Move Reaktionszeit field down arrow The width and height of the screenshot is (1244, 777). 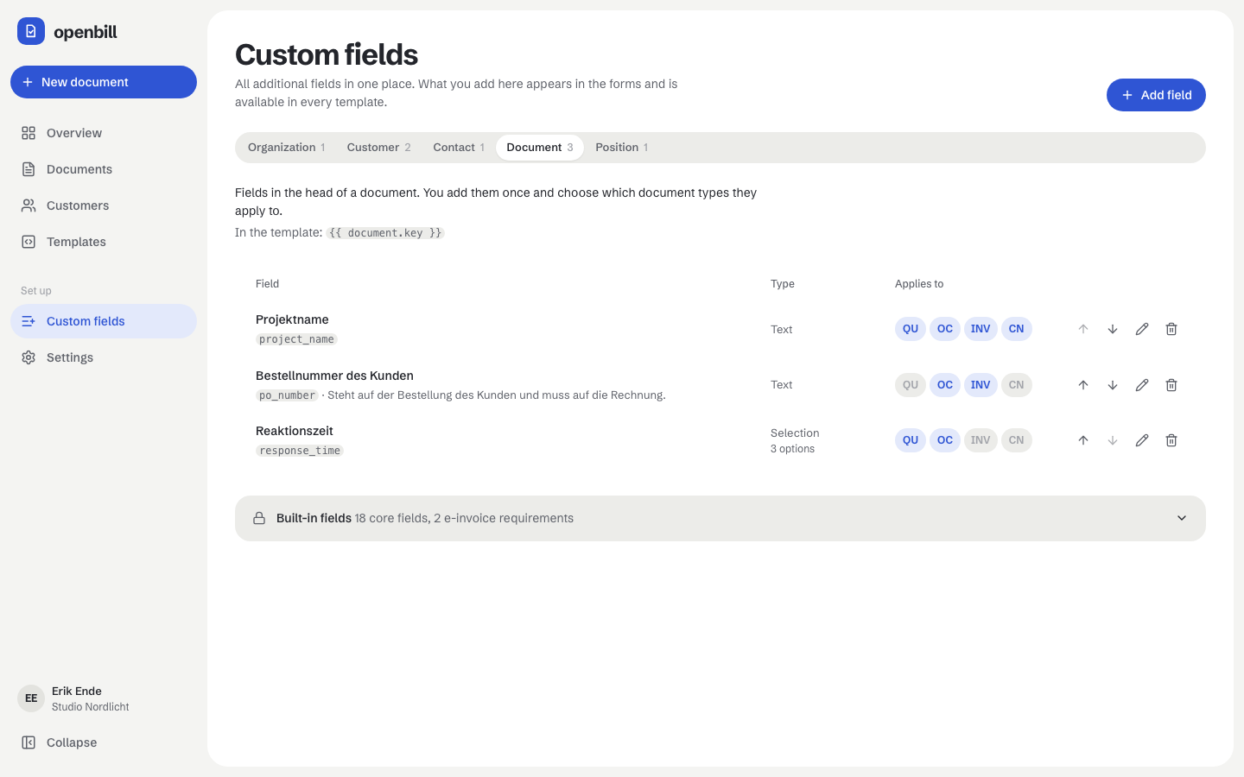(1113, 440)
